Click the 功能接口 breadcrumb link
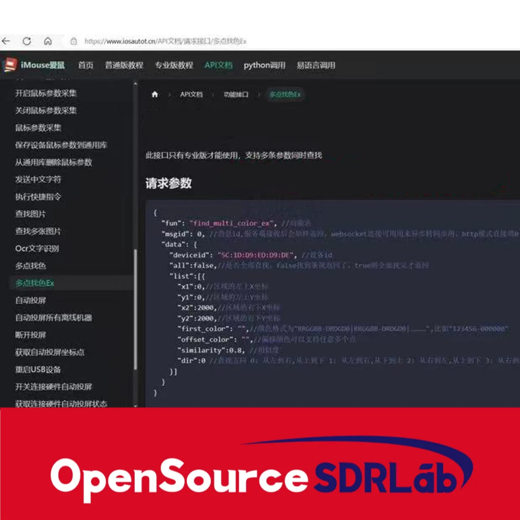 tap(237, 94)
